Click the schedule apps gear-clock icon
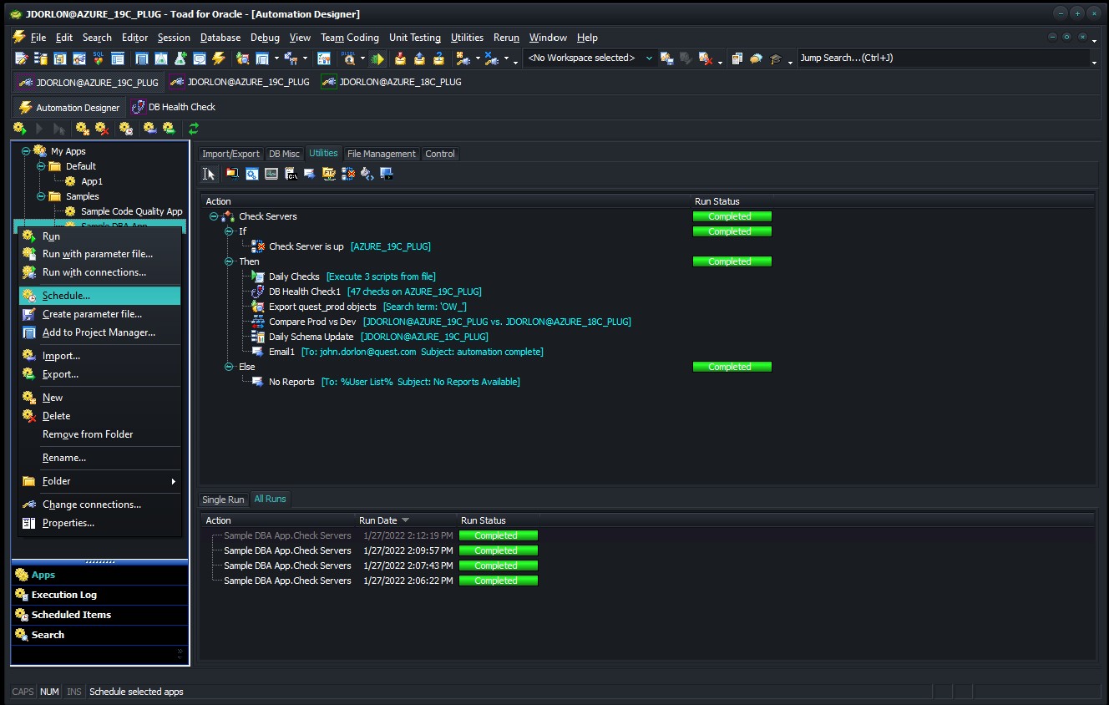Screen dimensions: 1109x705 (124, 128)
